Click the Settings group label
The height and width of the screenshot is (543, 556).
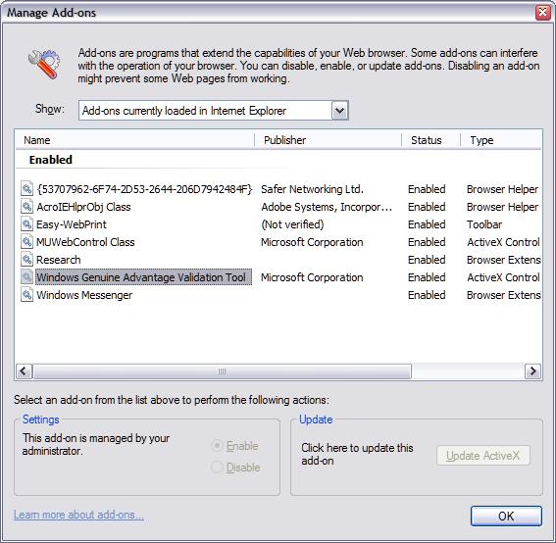coord(41,420)
